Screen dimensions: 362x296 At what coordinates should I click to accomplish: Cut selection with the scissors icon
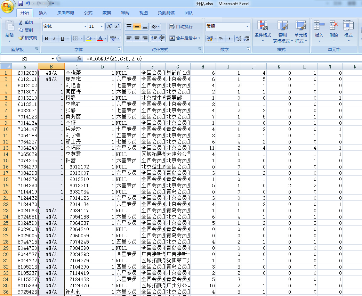point(21,22)
